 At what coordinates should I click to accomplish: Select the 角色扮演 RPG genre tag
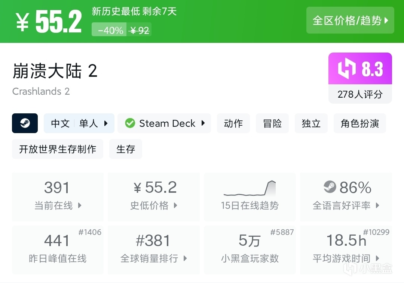pos(359,123)
